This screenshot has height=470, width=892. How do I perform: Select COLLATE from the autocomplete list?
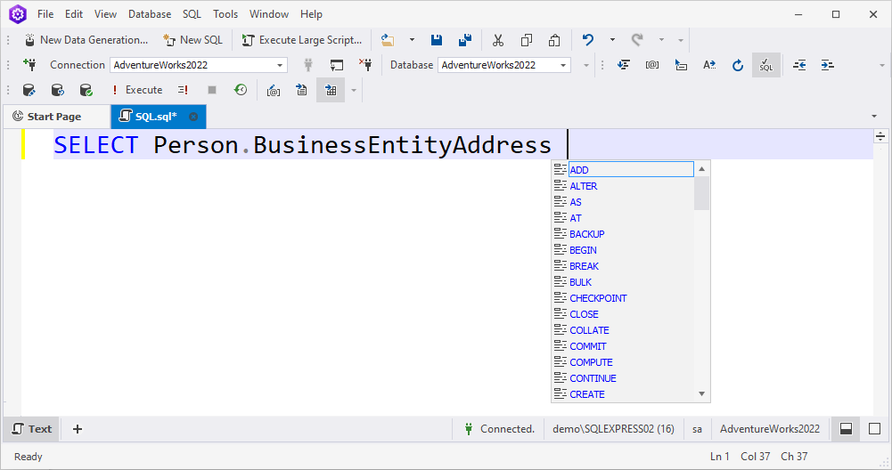(623, 329)
